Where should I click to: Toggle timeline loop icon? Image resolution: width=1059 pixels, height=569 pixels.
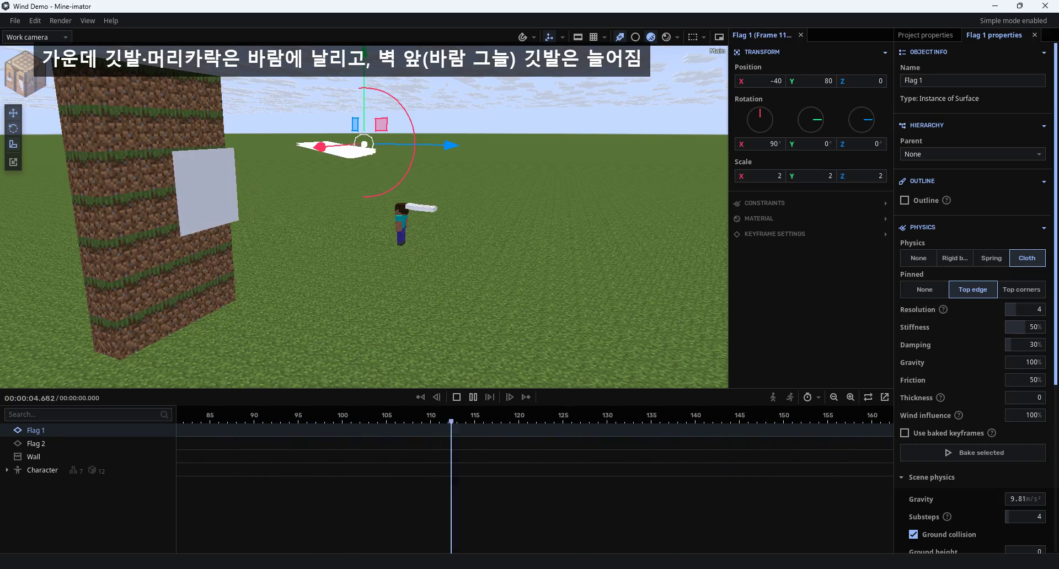(x=868, y=397)
